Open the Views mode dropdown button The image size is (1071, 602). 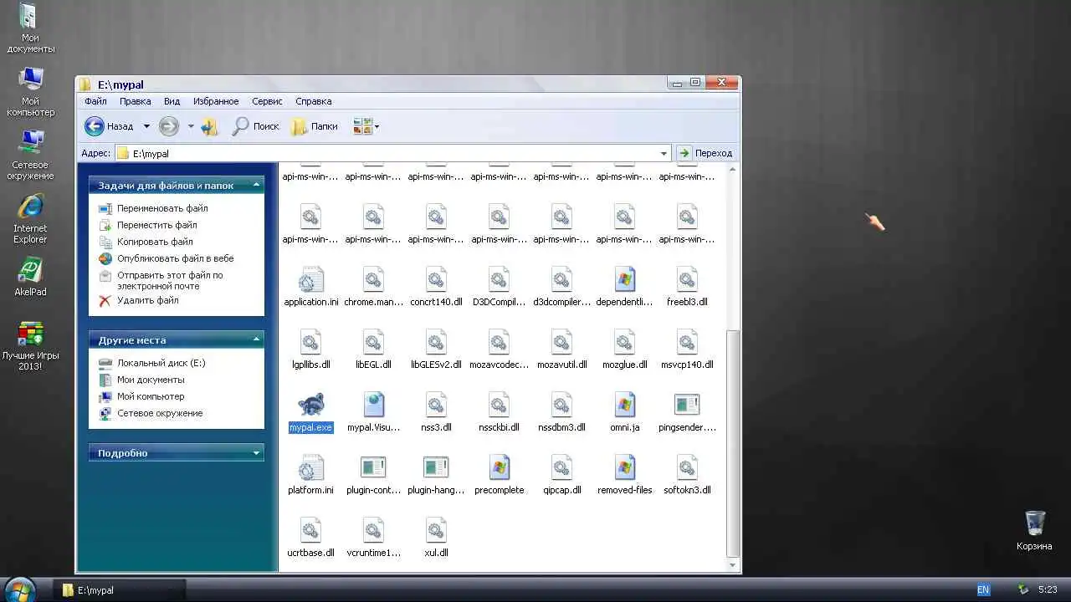[x=366, y=126]
